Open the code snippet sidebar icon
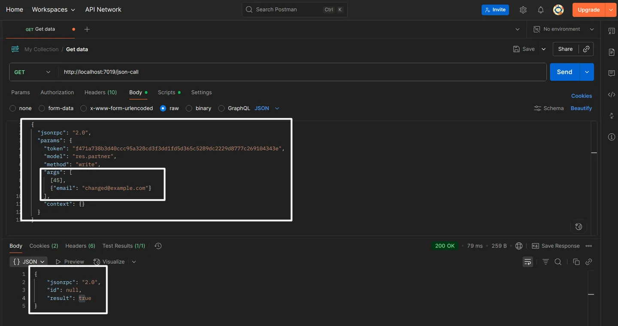This screenshot has height=326, width=618. point(612,94)
